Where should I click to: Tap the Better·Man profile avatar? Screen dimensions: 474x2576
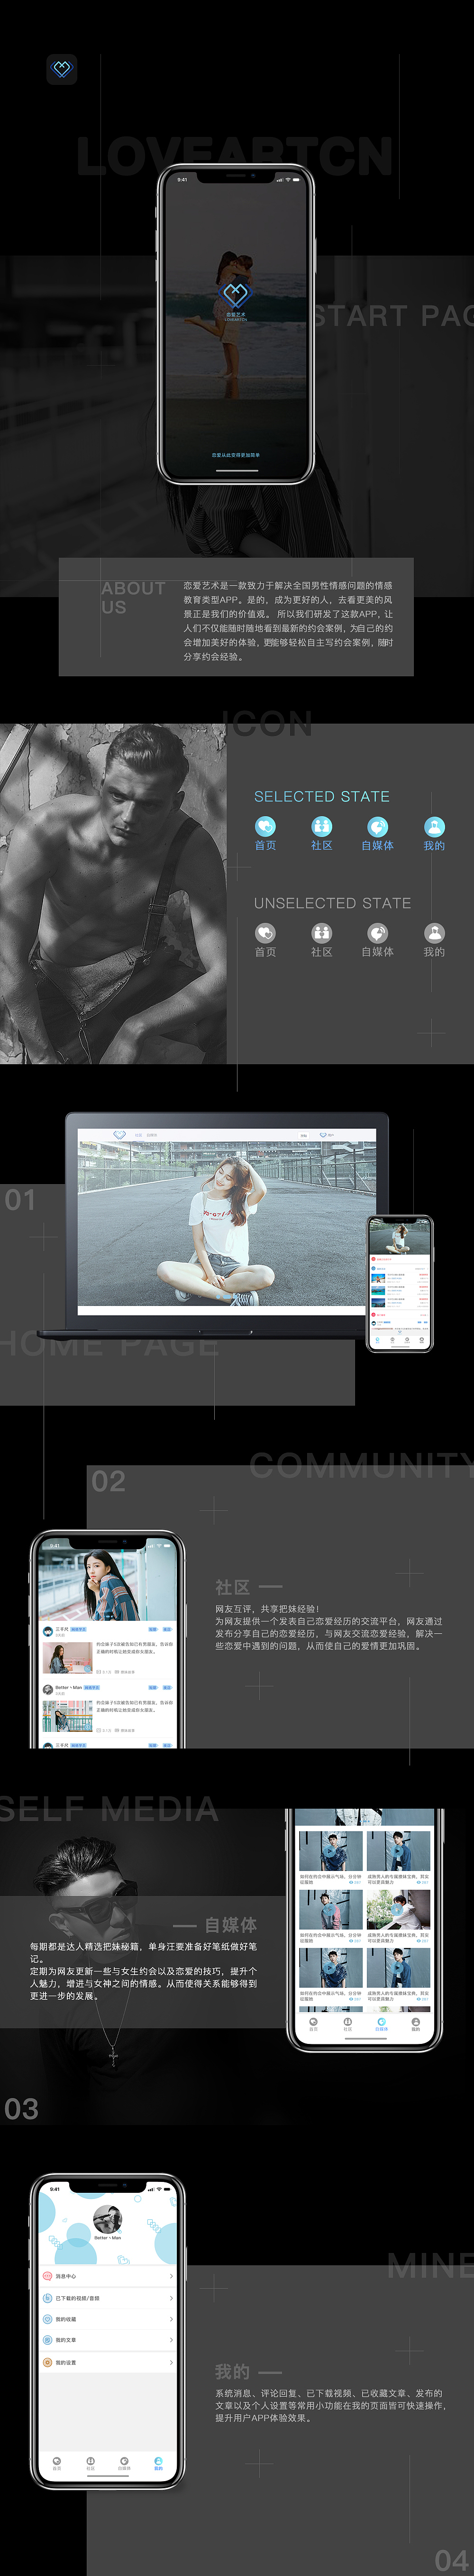pos(108,2219)
